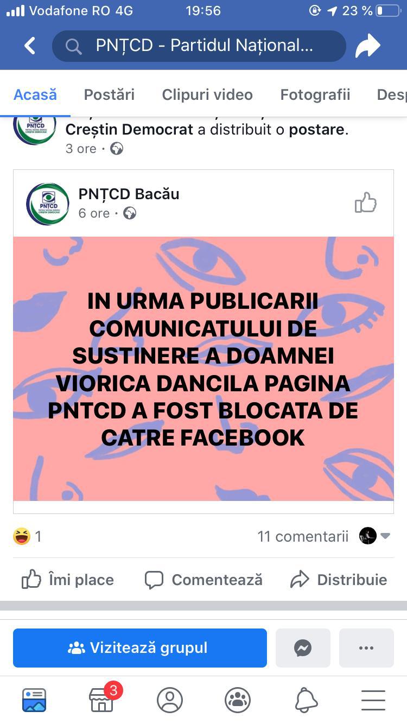The width and height of the screenshot is (407, 724).
Task: Tap the back arrow in header
Action: [x=30, y=46]
